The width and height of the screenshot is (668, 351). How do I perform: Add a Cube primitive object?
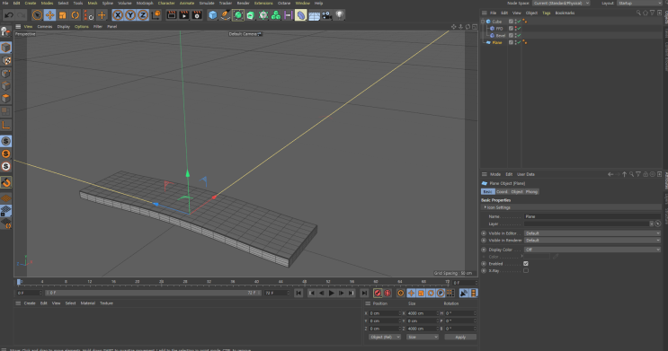coord(212,16)
